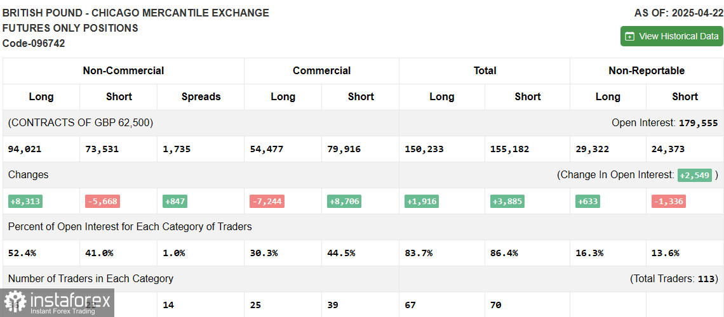This screenshot has width=724, height=317.
Task: Click the green +3,885 total short badge
Action: pos(507,201)
